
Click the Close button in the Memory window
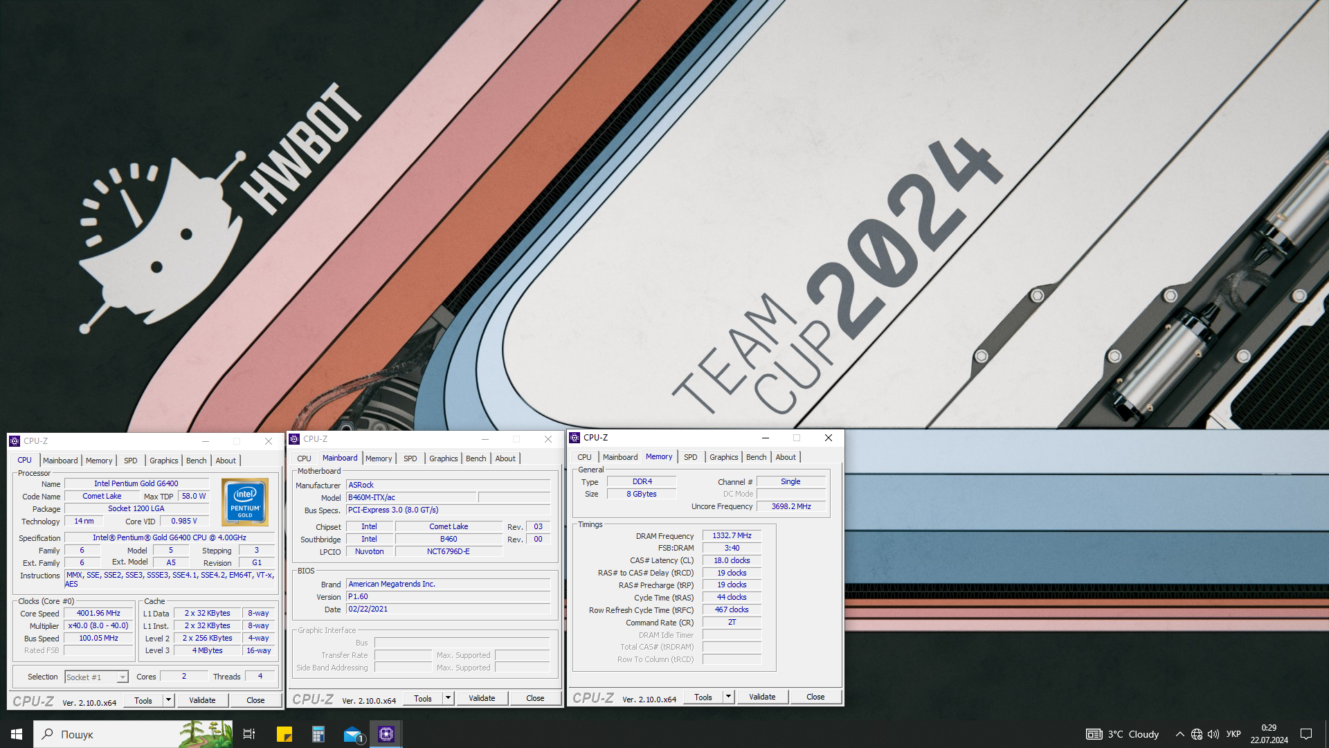(x=815, y=697)
